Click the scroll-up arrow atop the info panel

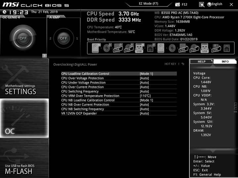click(x=213, y=66)
